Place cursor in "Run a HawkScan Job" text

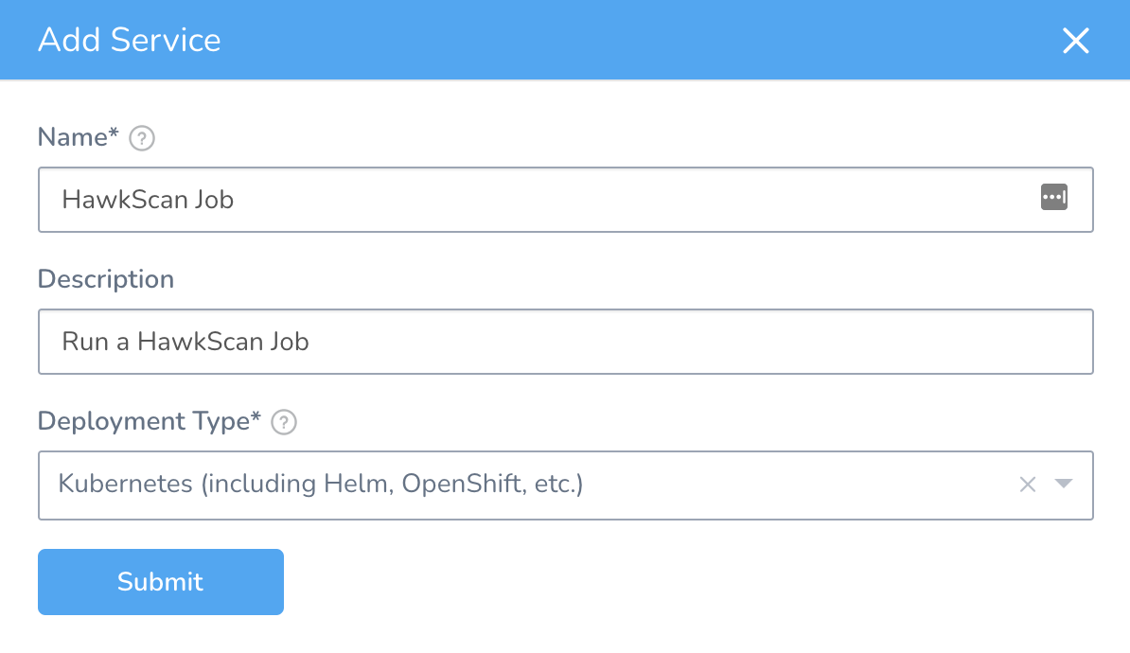[x=185, y=342]
